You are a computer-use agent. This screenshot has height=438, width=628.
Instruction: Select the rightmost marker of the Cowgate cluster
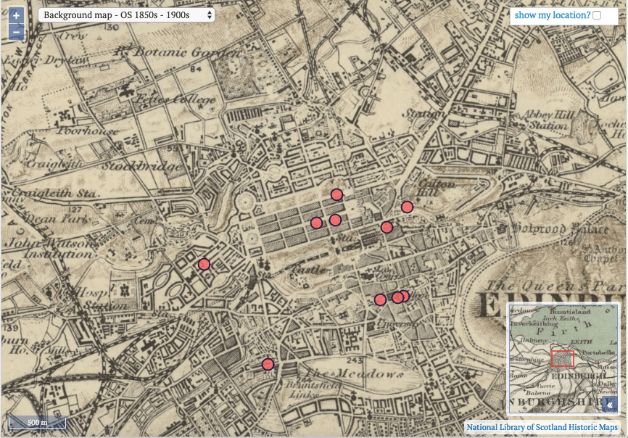coord(403,295)
